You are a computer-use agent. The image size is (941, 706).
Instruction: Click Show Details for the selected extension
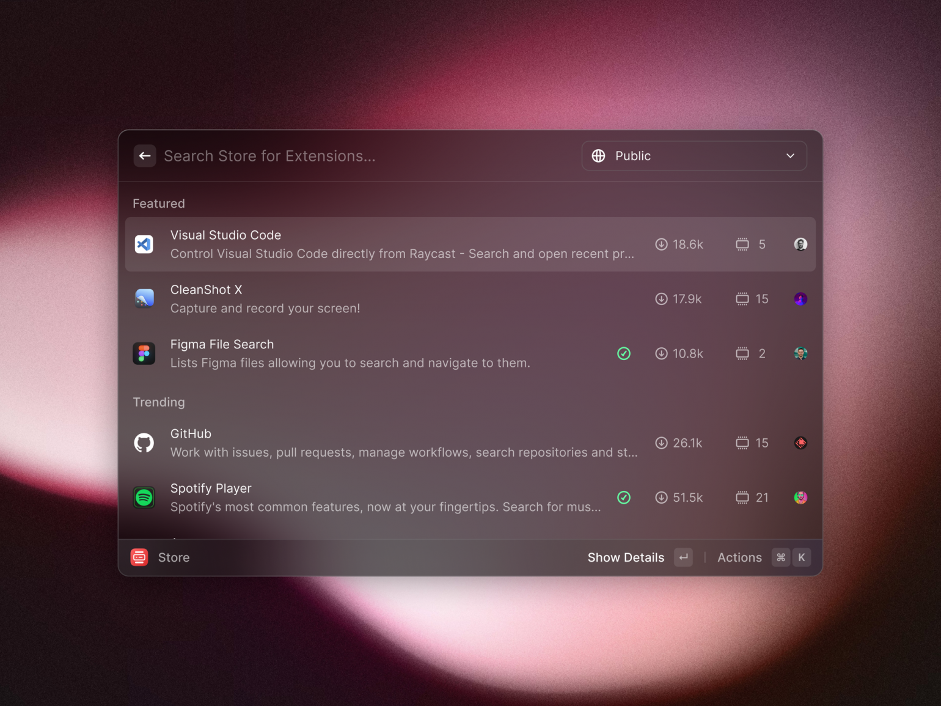coord(626,557)
